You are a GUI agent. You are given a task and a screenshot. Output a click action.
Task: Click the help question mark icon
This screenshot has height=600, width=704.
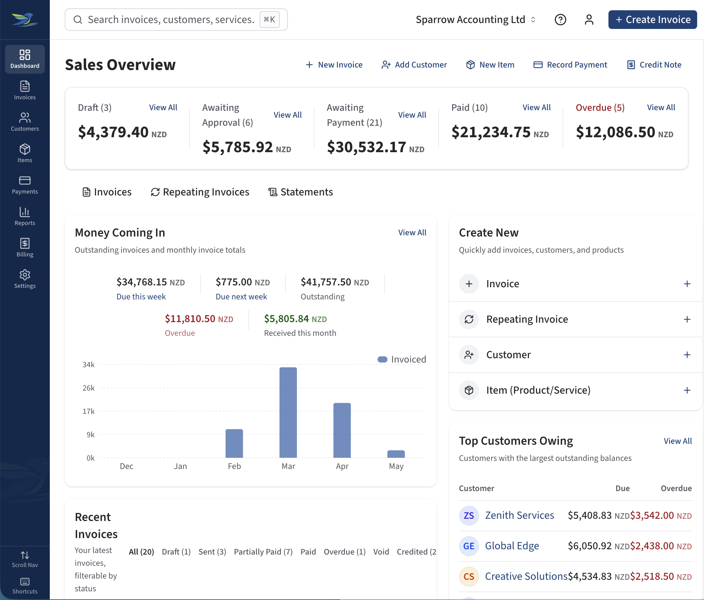point(560,20)
